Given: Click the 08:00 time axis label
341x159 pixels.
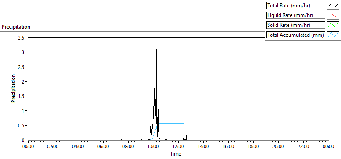Looking at the screenshot, I should coord(128,147).
